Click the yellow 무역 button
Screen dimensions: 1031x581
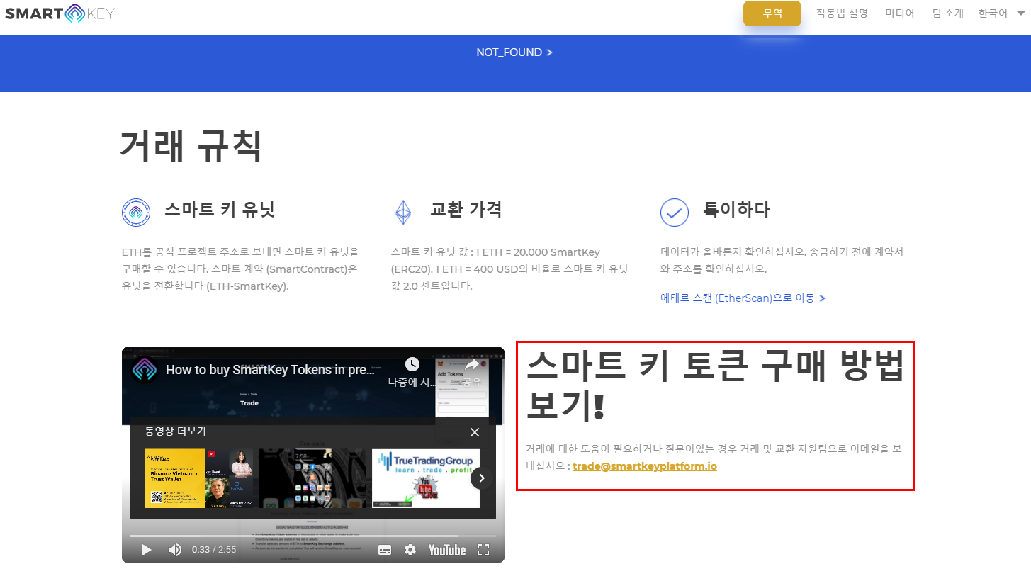772,13
